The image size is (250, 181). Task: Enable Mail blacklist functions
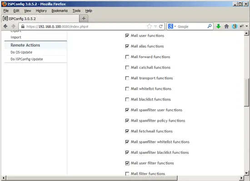[127, 99]
